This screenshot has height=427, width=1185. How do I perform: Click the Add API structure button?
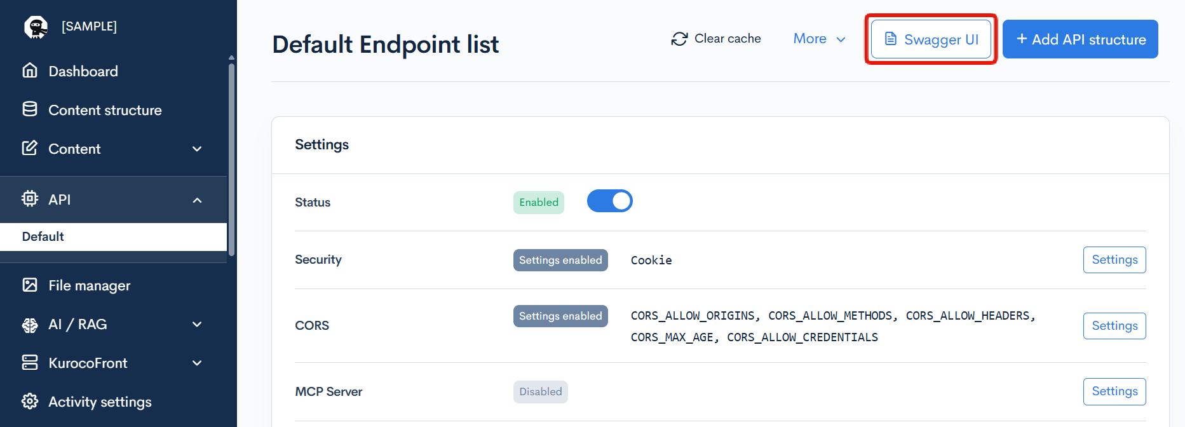click(x=1080, y=39)
